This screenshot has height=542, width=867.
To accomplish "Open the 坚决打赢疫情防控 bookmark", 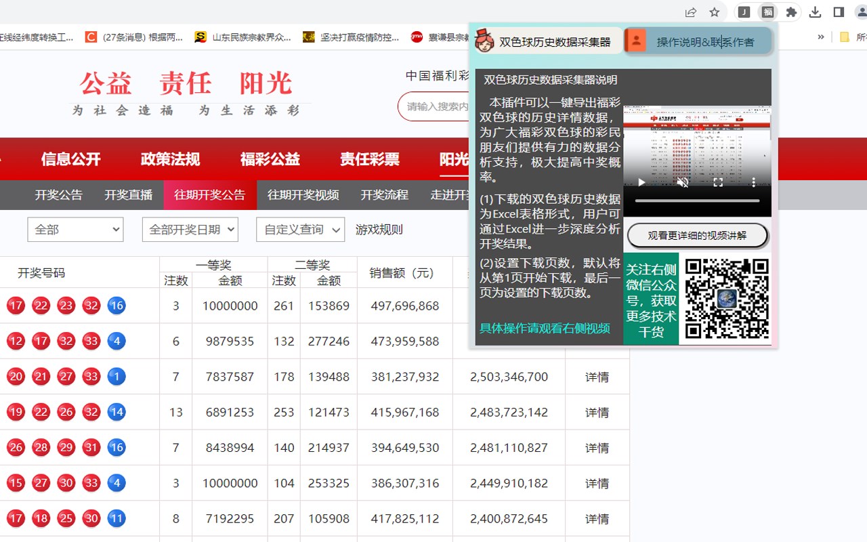I will tap(351, 37).
